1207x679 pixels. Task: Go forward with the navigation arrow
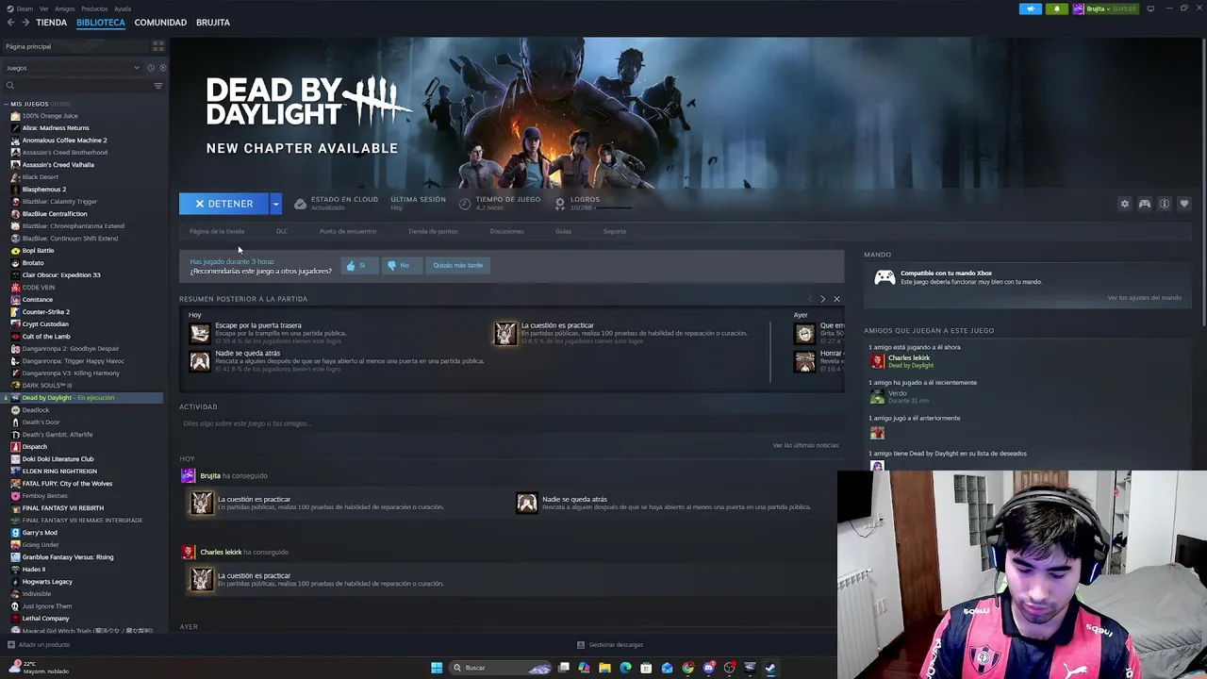pos(25,22)
